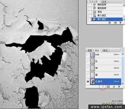The image size is (125, 109).
Task: Click the Channels panel scroll up arrow
Action: click(x=122, y=54)
